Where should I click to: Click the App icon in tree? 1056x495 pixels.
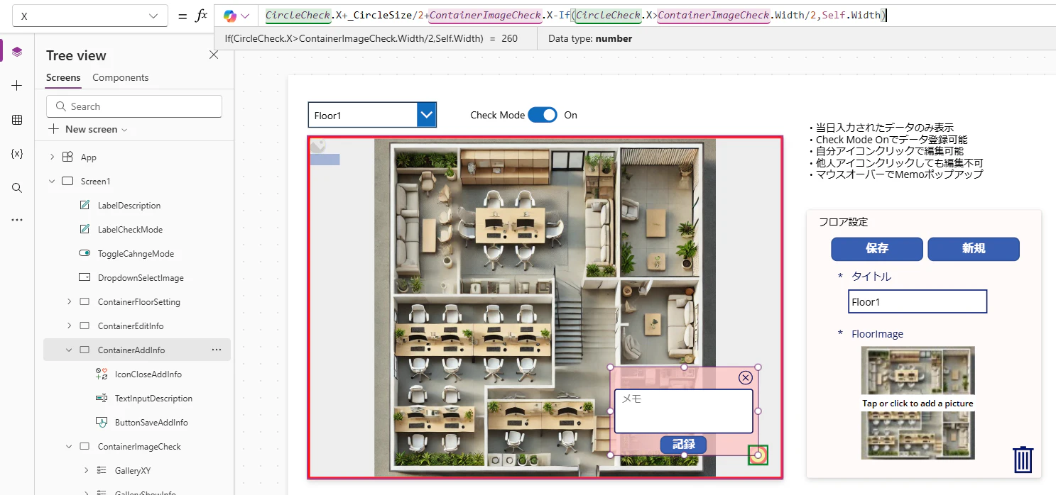coord(68,157)
